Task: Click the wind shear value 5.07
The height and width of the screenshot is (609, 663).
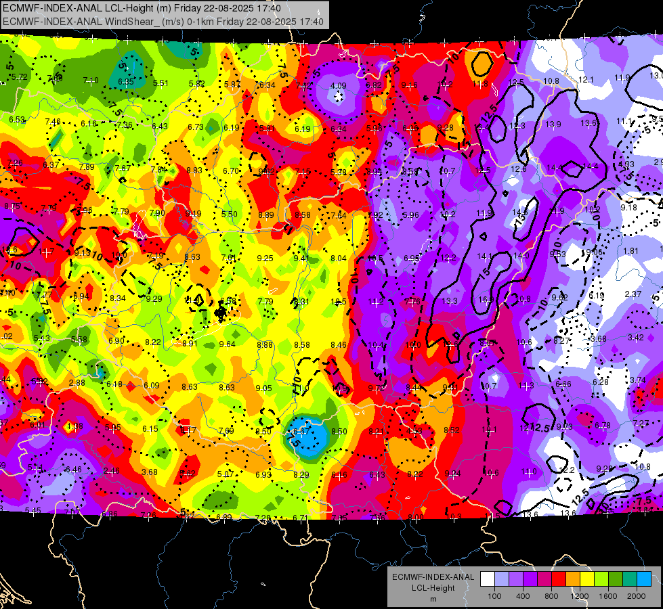Action: (226, 474)
